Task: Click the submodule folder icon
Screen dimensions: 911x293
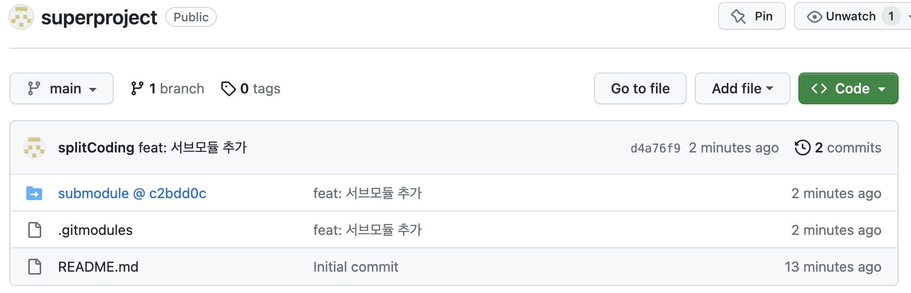Action: coord(34,193)
